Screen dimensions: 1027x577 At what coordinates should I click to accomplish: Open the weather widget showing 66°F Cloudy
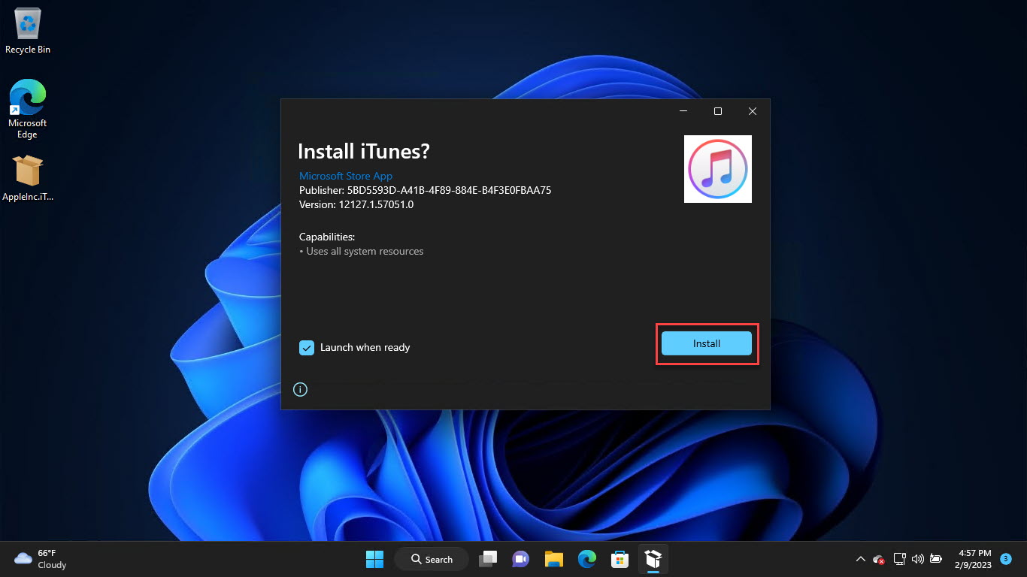point(41,559)
